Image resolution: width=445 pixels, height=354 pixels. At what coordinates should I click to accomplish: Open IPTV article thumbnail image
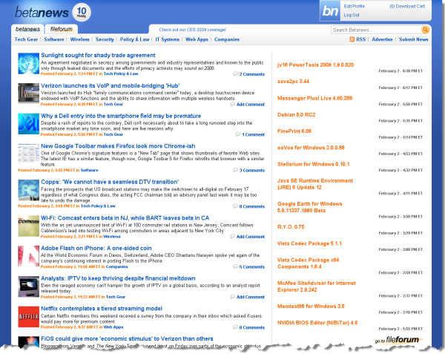pyautogui.click(x=28, y=286)
